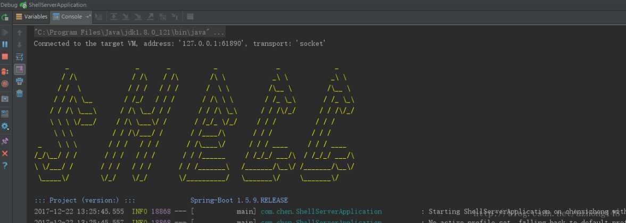Toggle the Mute Breakpoints icon
This screenshot has width=626, height=223.
coord(5,84)
